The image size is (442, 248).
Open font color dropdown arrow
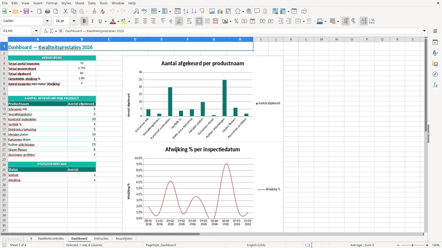[x=118, y=21]
